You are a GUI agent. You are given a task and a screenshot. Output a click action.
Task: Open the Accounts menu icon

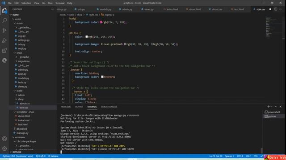4,139
